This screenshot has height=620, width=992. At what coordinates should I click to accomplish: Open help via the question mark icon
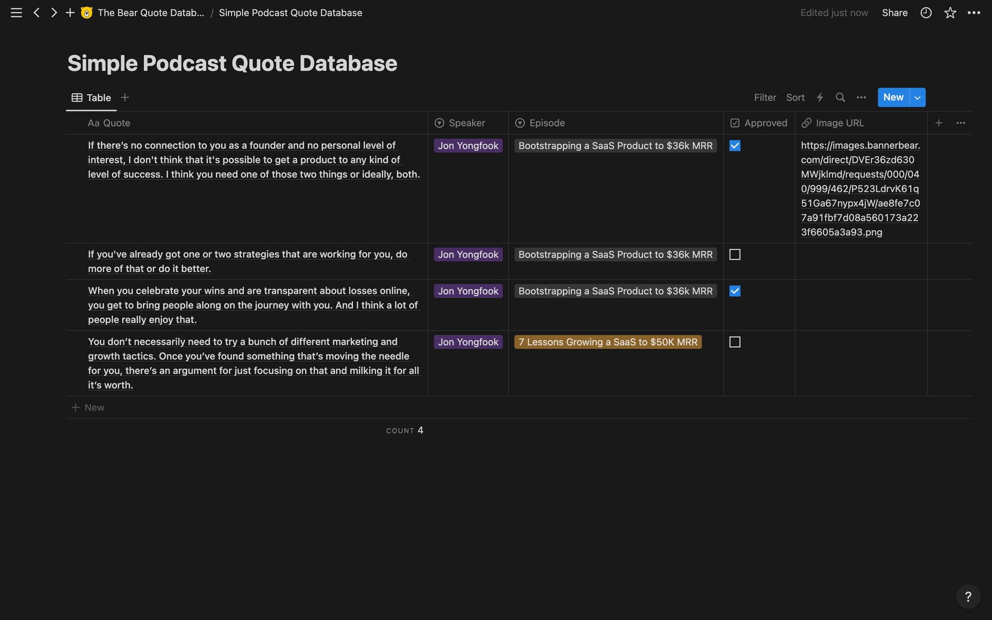click(x=969, y=596)
